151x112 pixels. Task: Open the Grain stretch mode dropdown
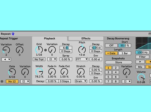81,81
